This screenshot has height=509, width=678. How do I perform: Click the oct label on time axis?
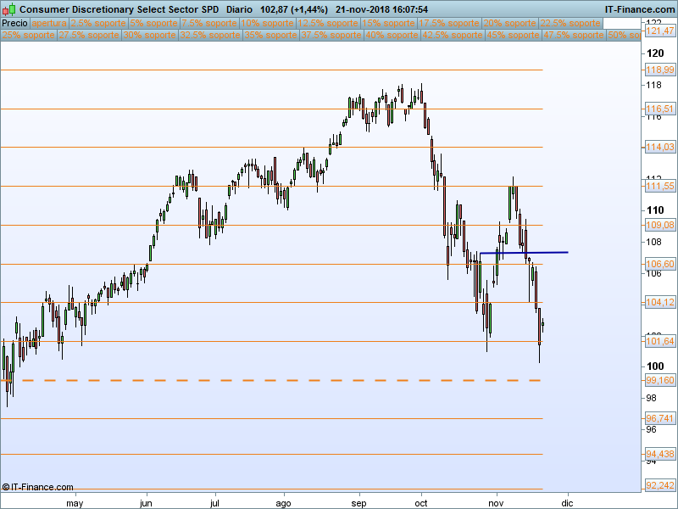tap(420, 503)
